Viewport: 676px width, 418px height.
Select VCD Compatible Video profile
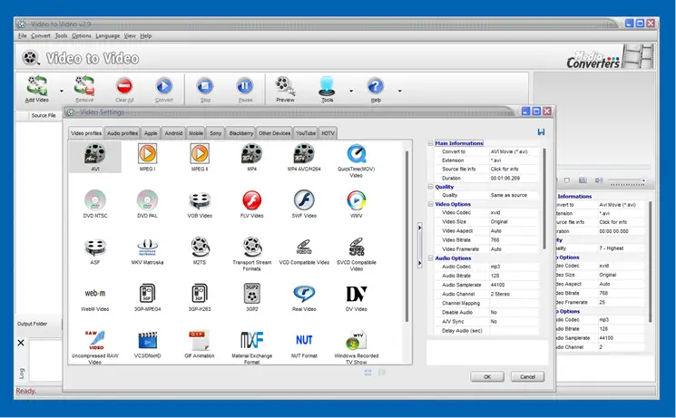[304, 247]
